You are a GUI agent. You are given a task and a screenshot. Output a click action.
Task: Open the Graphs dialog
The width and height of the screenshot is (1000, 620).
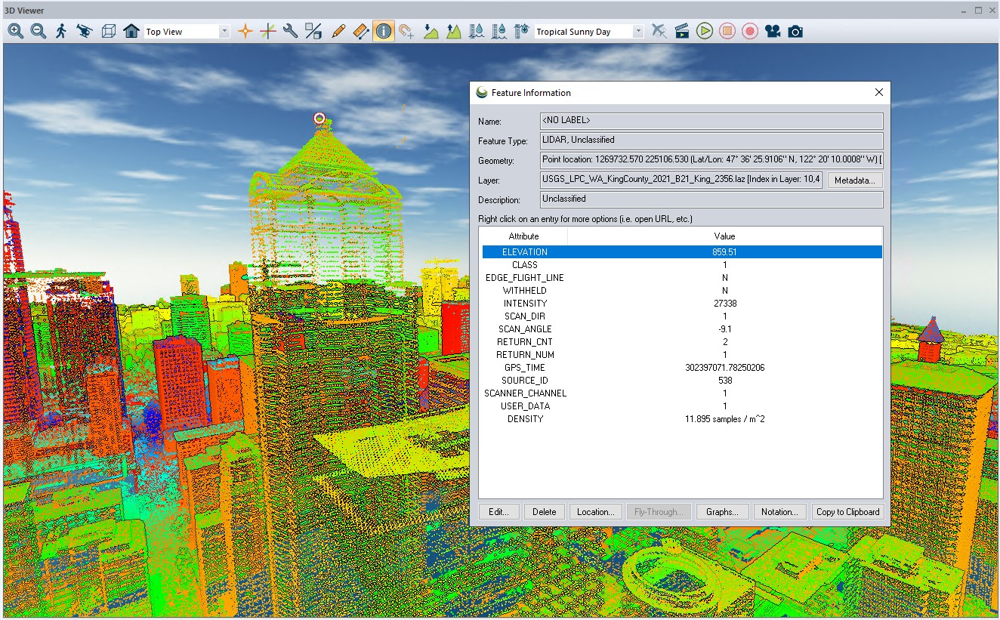click(x=722, y=511)
